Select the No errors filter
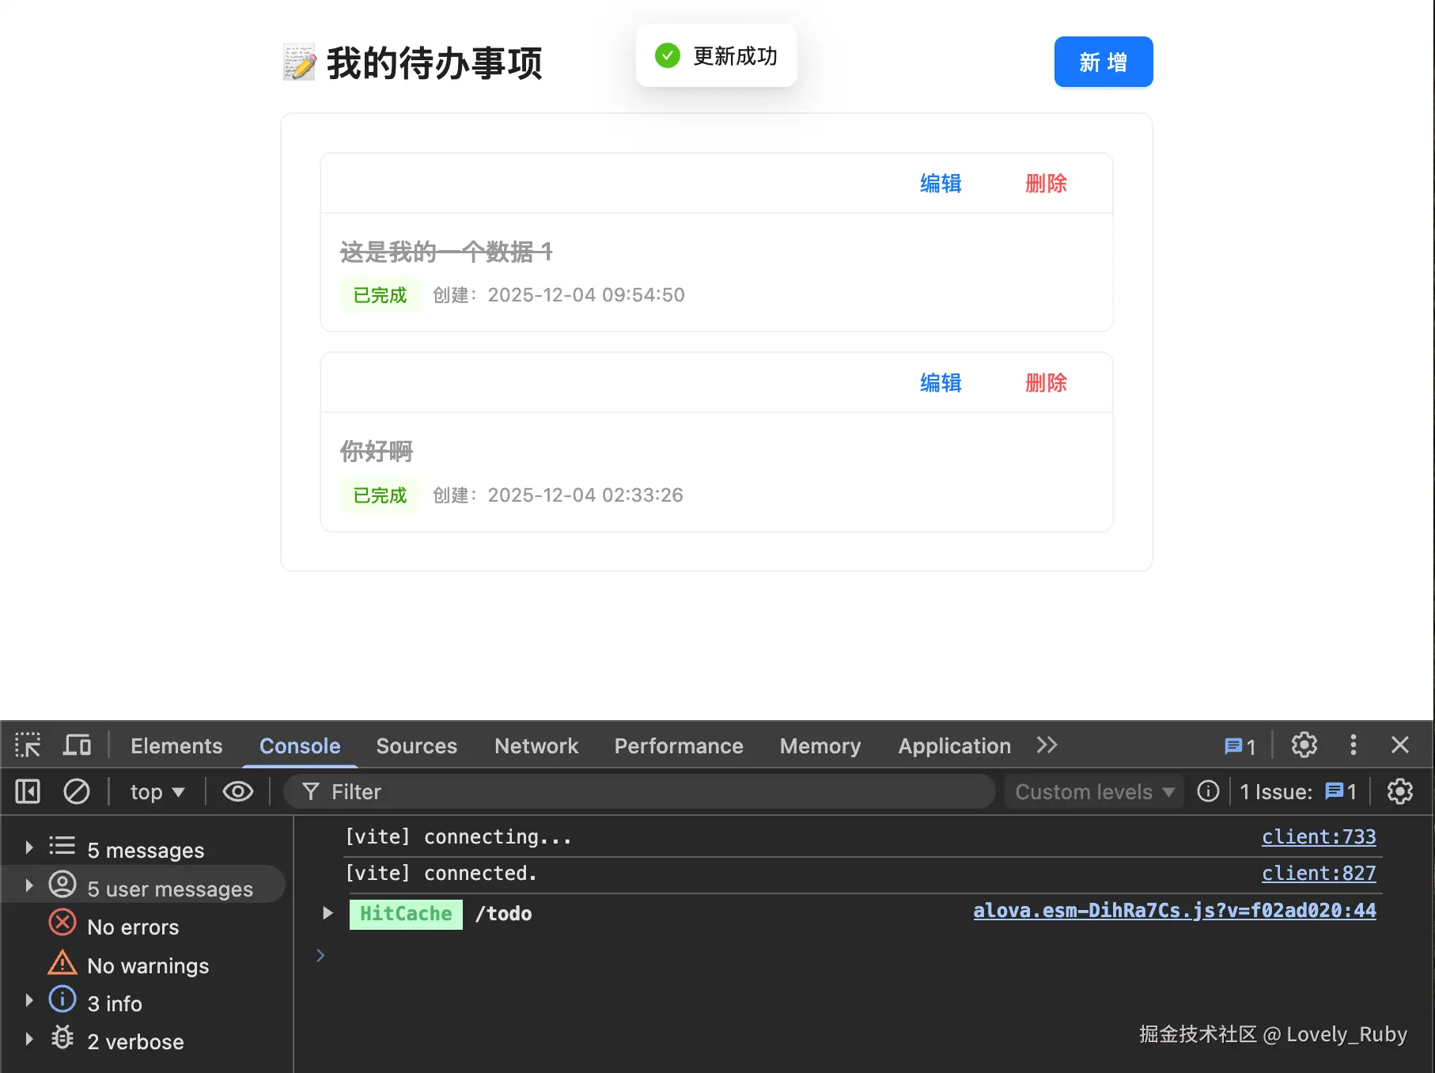This screenshot has height=1073, width=1435. (133, 926)
